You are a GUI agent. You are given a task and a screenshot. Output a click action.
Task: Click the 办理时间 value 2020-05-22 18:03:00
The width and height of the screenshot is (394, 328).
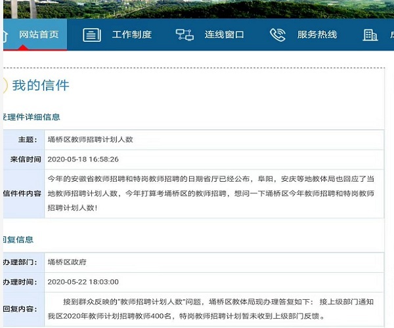pyautogui.click(x=83, y=281)
